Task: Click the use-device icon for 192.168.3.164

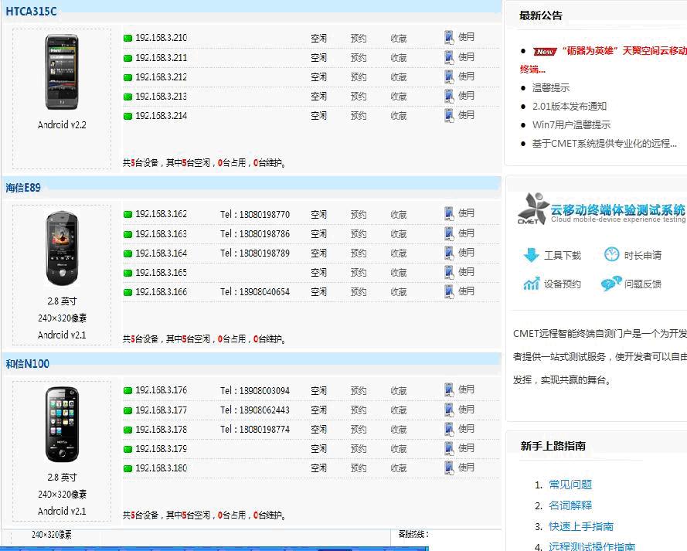Action: 449,253
